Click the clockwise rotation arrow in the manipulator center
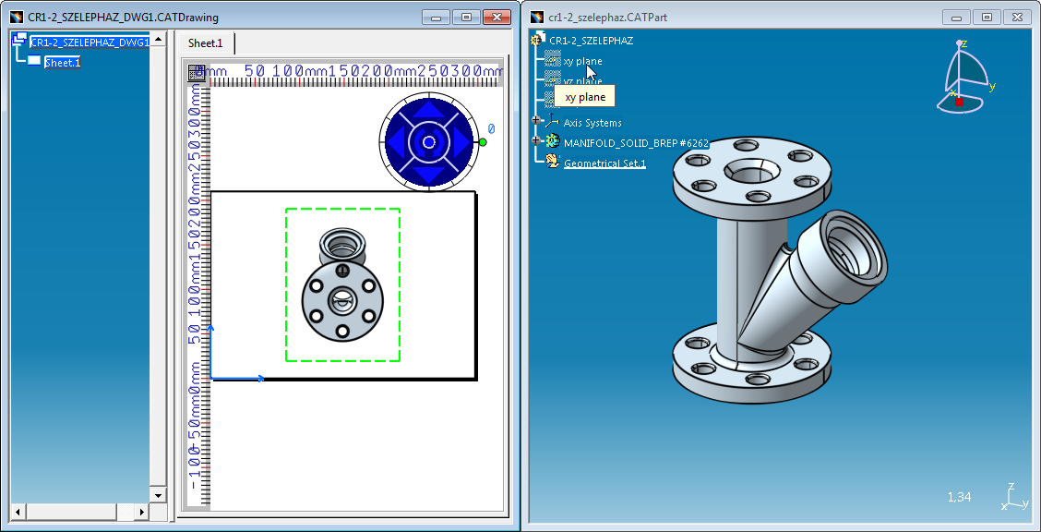1041x532 pixels. 439,142
